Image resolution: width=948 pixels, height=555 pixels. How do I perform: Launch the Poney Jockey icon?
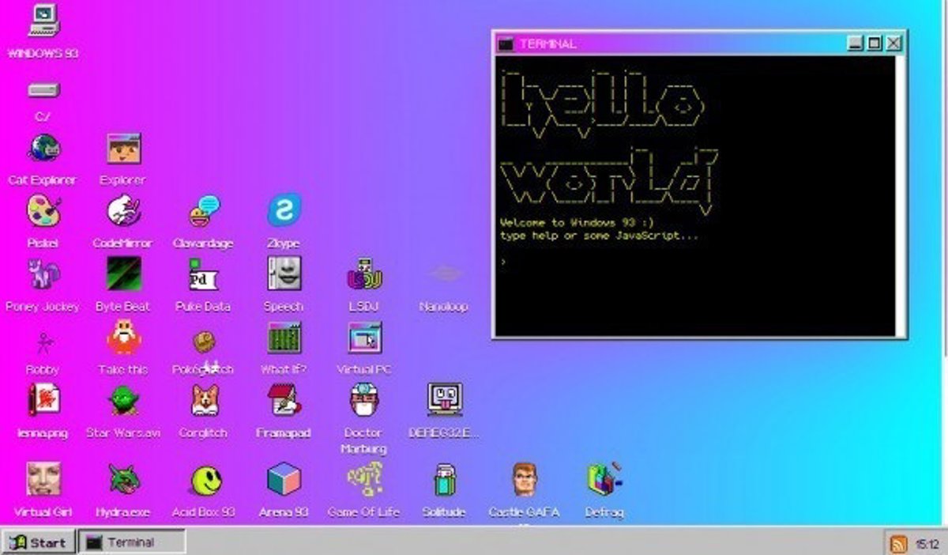point(43,274)
